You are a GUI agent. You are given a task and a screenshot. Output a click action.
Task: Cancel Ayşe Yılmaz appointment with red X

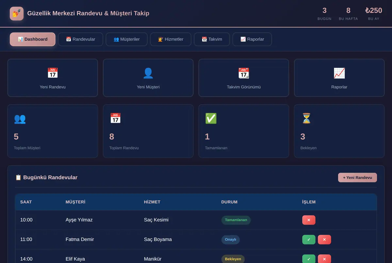point(309,220)
